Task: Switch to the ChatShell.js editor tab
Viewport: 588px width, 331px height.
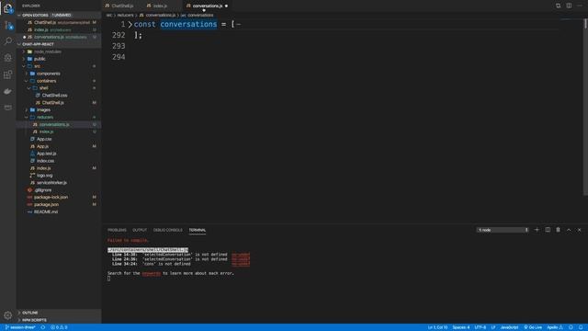Action: coord(122,6)
